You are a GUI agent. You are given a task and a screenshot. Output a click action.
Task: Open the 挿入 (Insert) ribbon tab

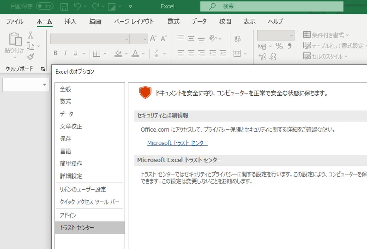tap(70, 21)
